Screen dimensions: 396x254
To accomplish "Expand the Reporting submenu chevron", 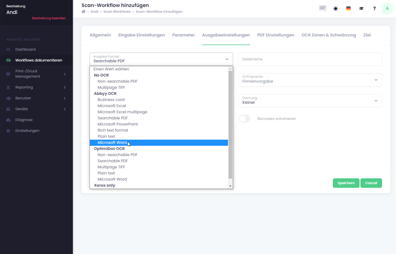I will point(65,87).
